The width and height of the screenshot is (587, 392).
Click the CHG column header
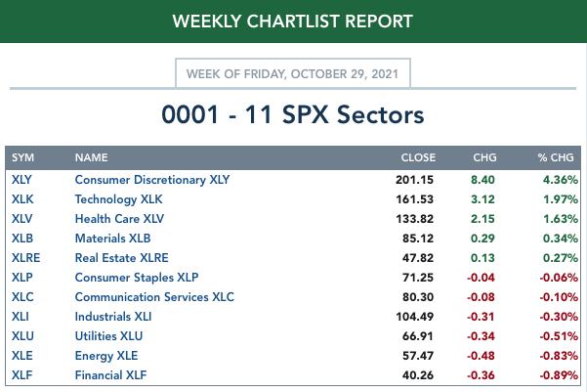point(484,157)
